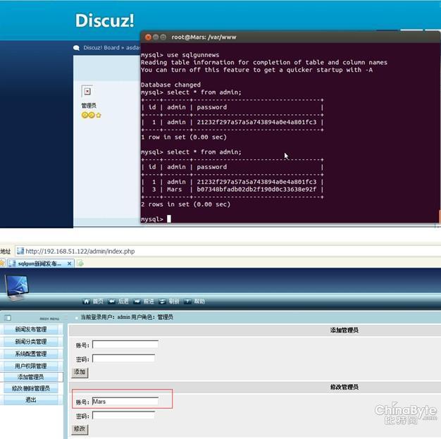This screenshot has width=441, height=439.
Task: Click the forward (前进) toolbar button
Action: [144, 302]
